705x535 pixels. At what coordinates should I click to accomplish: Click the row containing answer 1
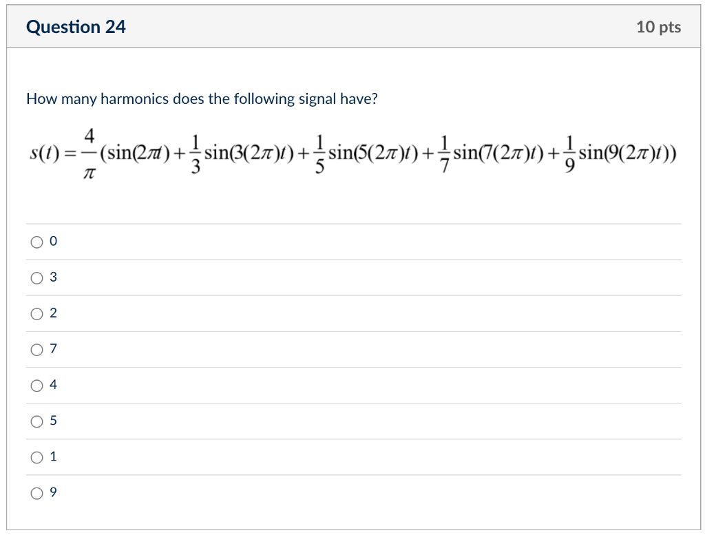pos(275,456)
